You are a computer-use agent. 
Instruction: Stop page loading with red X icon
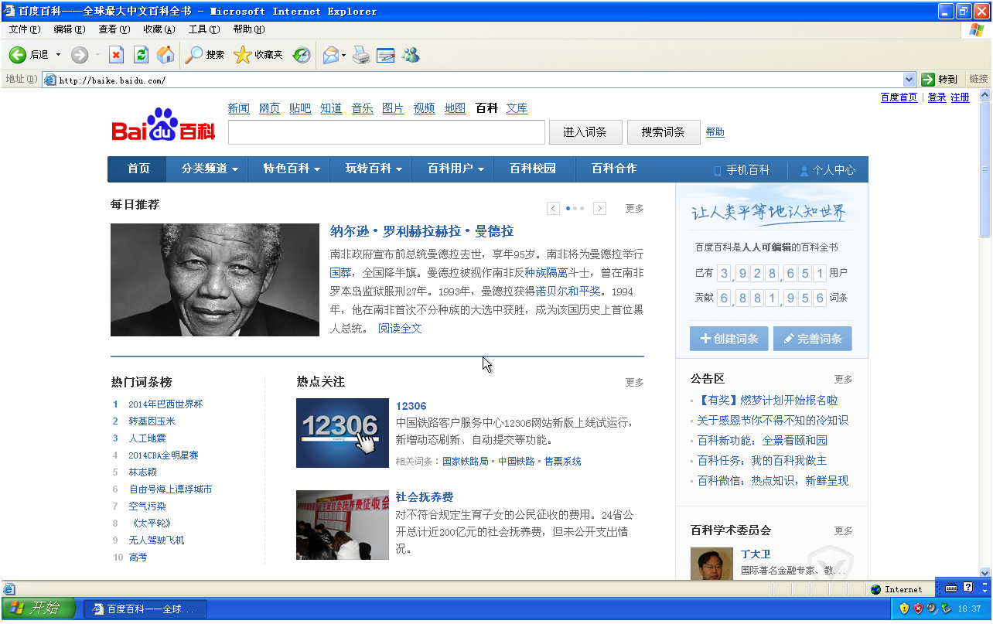tap(116, 55)
